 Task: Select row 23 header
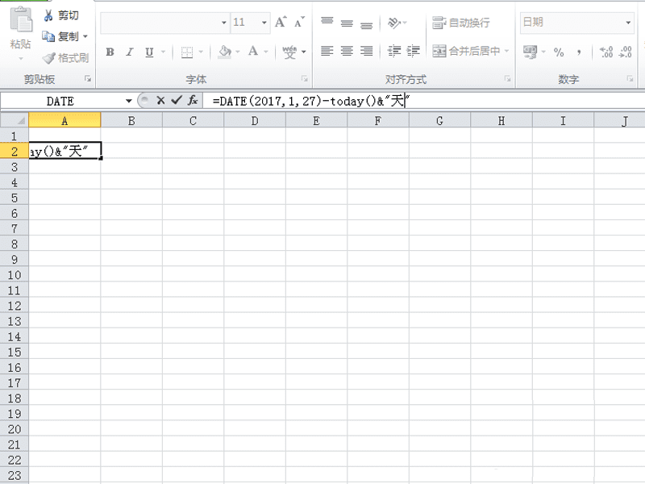coord(15,475)
